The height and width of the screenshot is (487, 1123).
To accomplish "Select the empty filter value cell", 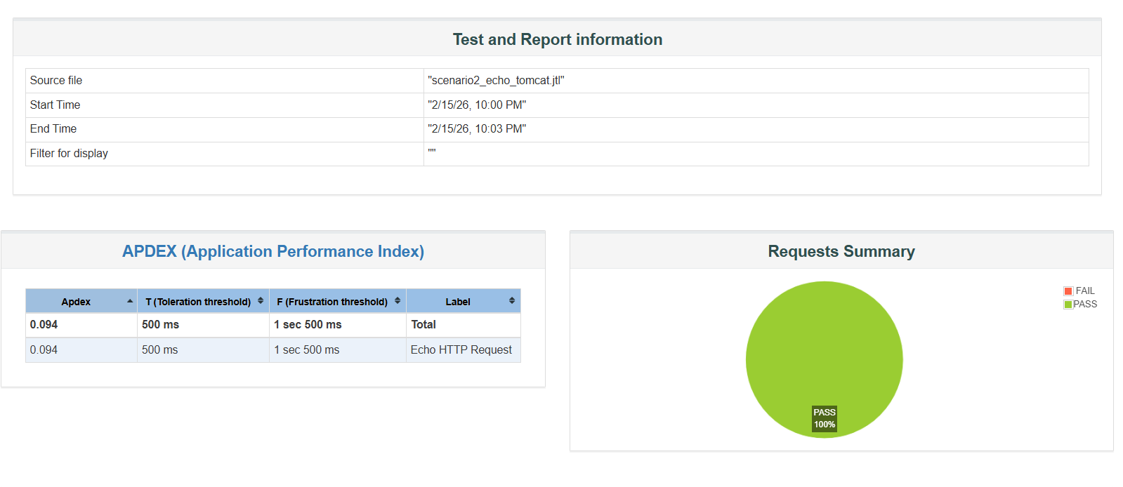I will point(756,154).
